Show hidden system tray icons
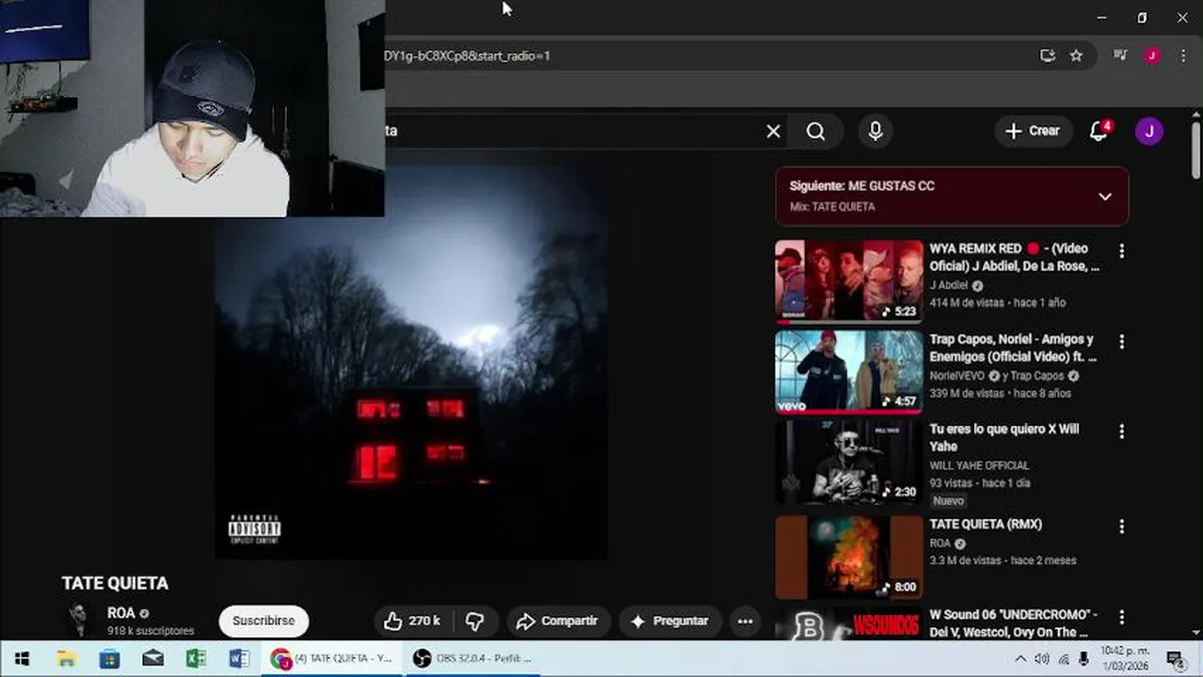The image size is (1203, 677). pos(1020,658)
